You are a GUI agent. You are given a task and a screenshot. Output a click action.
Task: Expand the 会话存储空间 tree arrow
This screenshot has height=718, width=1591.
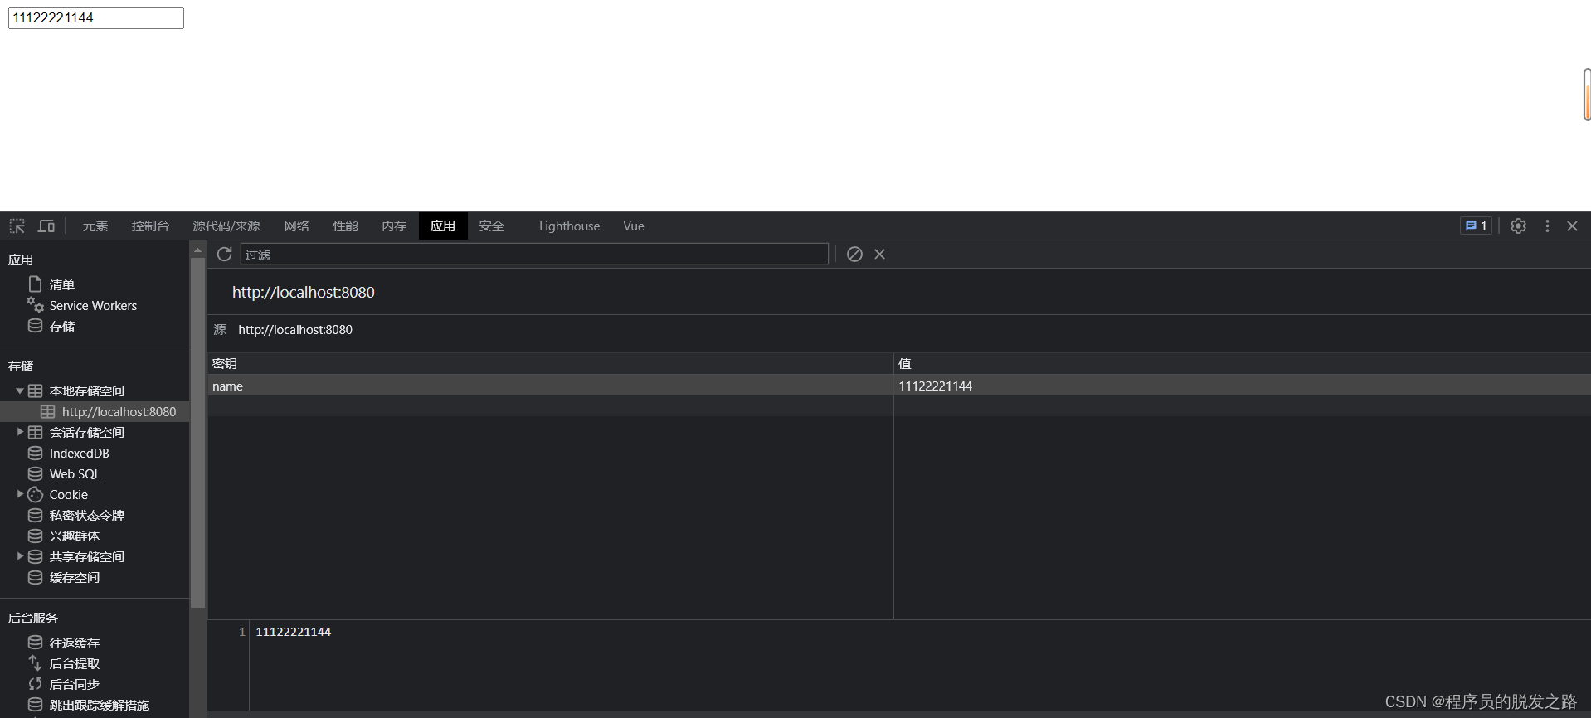click(x=19, y=432)
